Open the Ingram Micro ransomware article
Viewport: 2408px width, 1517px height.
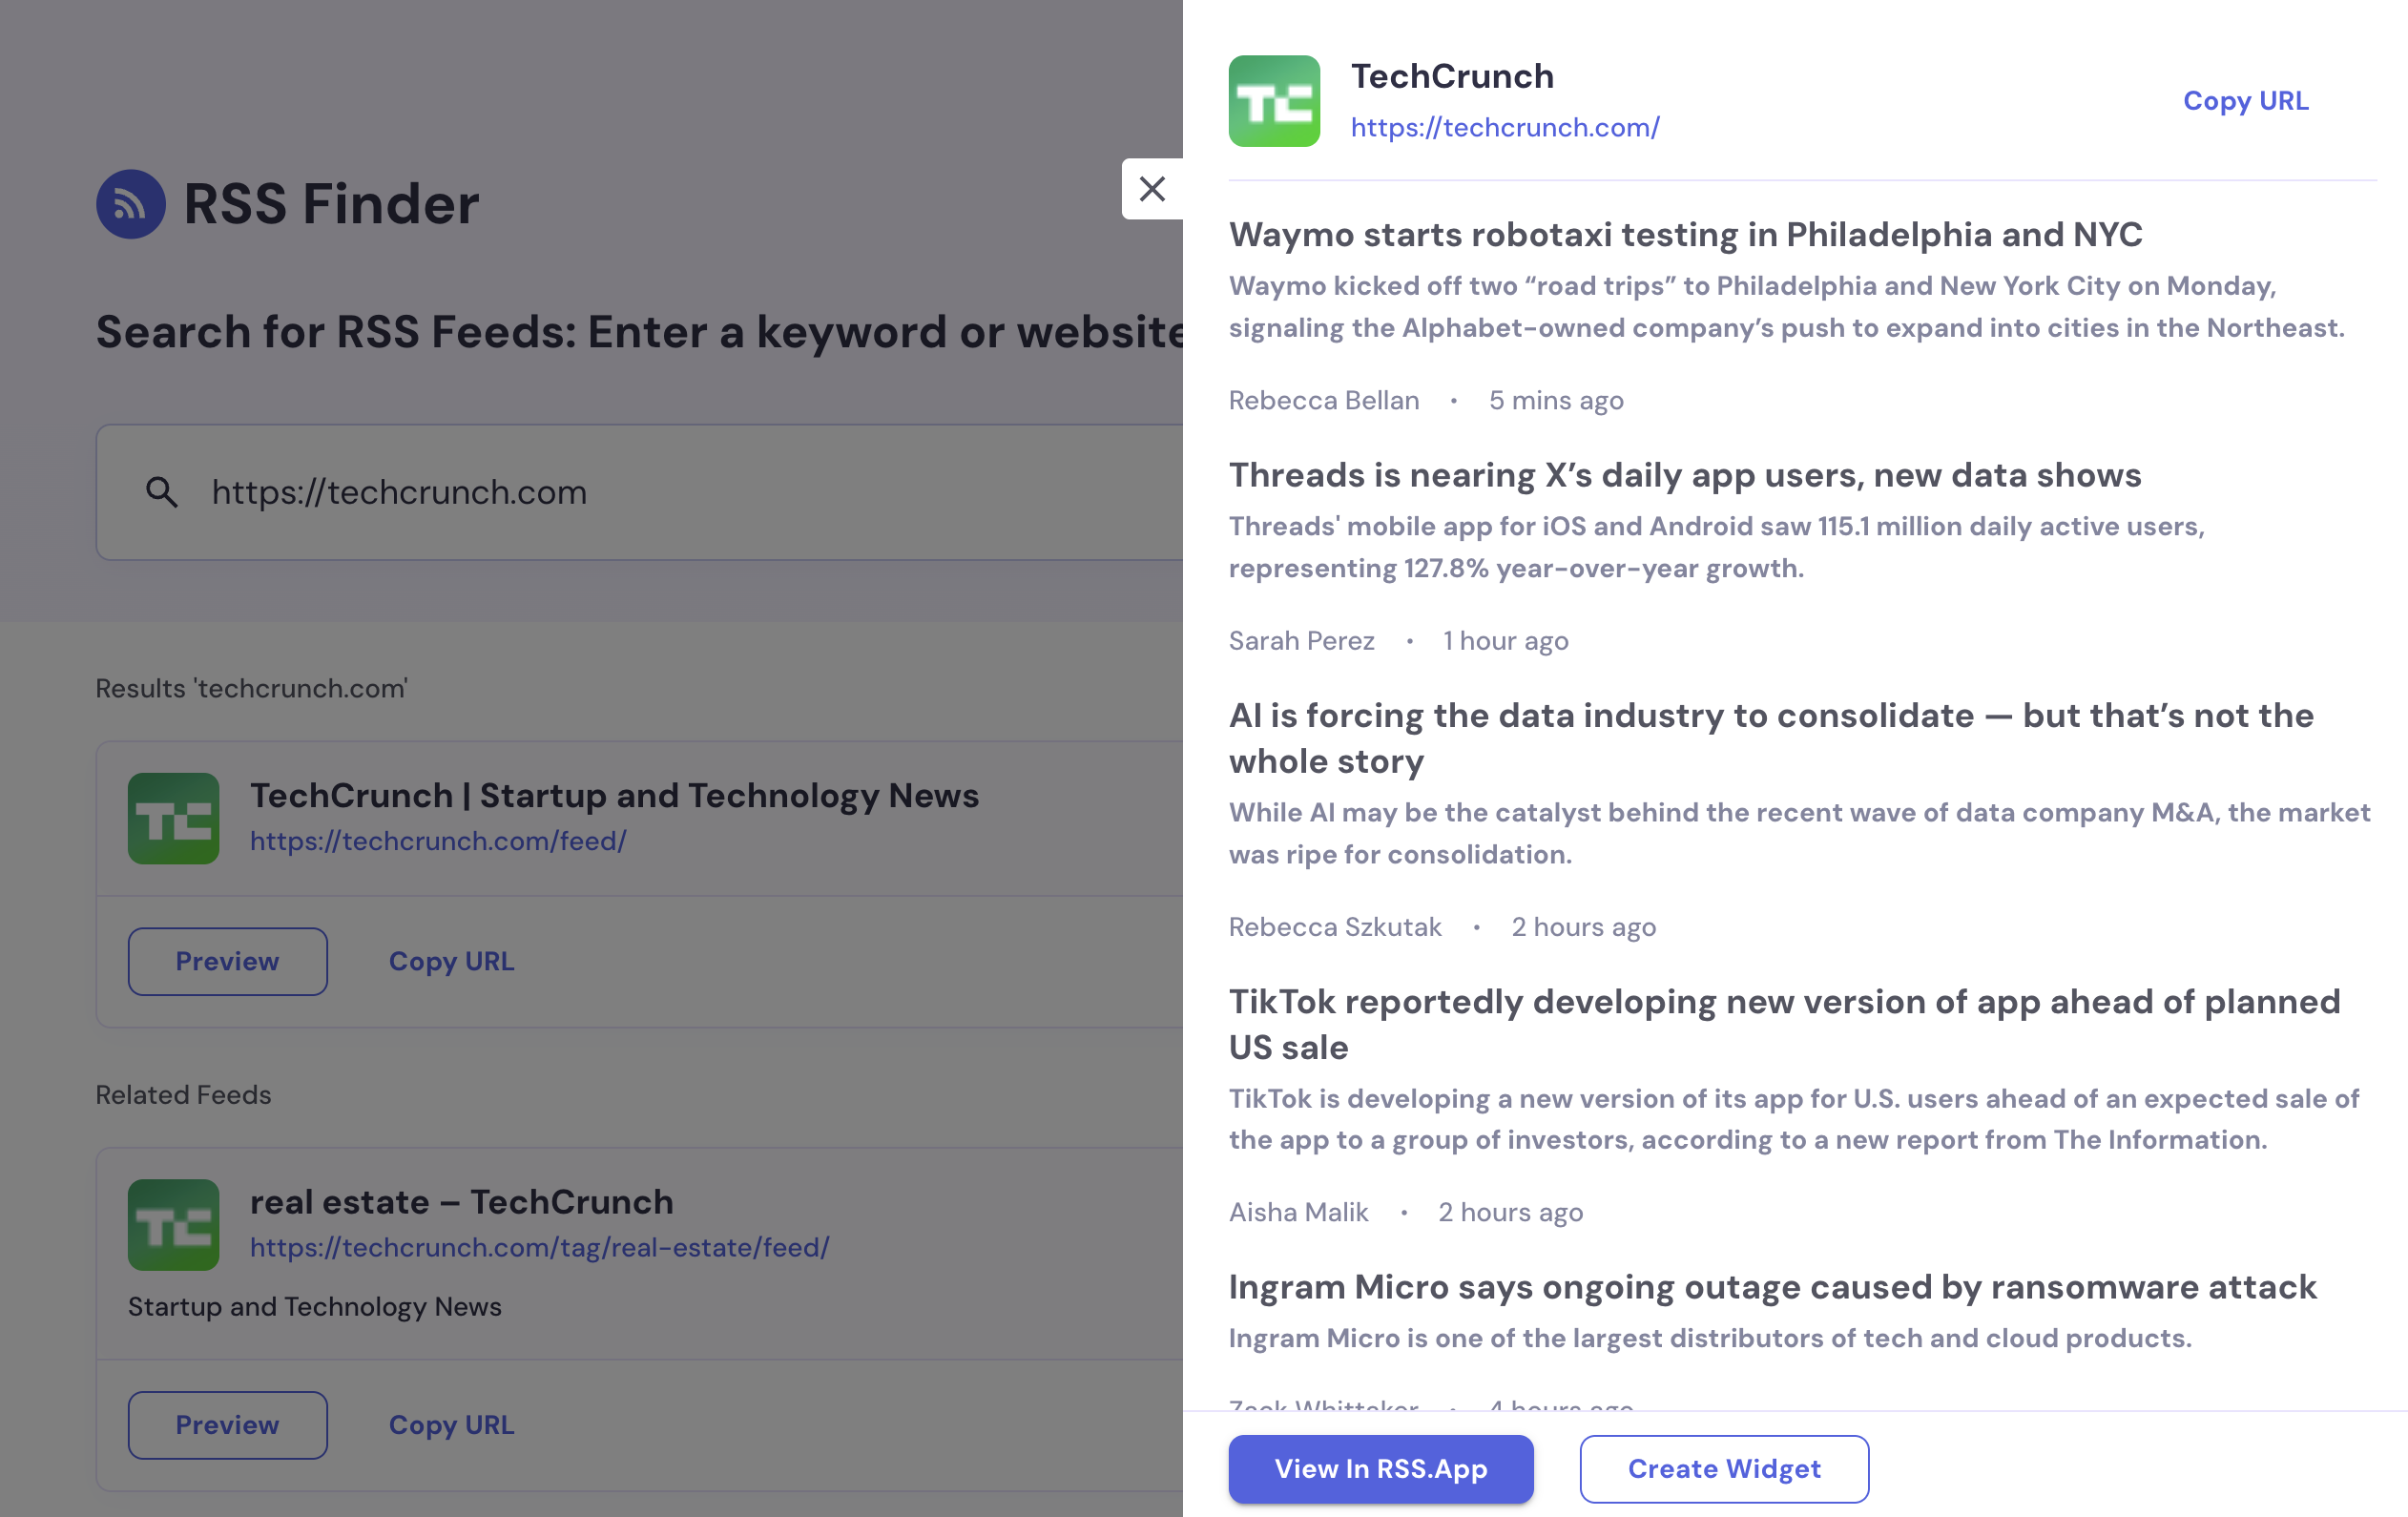[x=1772, y=1287]
